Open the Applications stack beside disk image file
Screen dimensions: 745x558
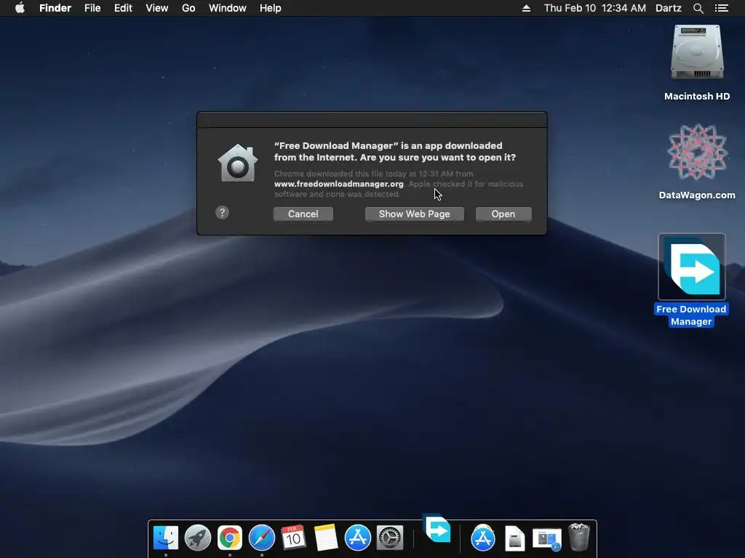(483, 538)
